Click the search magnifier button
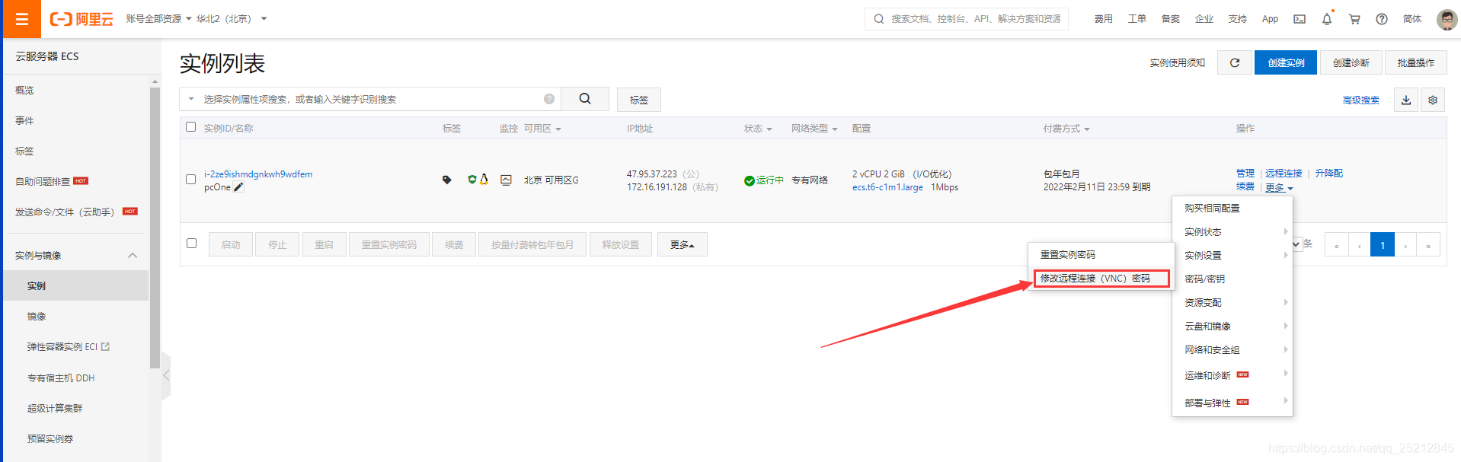The width and height of the screenshot is (1461, 462). click(x=585, y=99)
